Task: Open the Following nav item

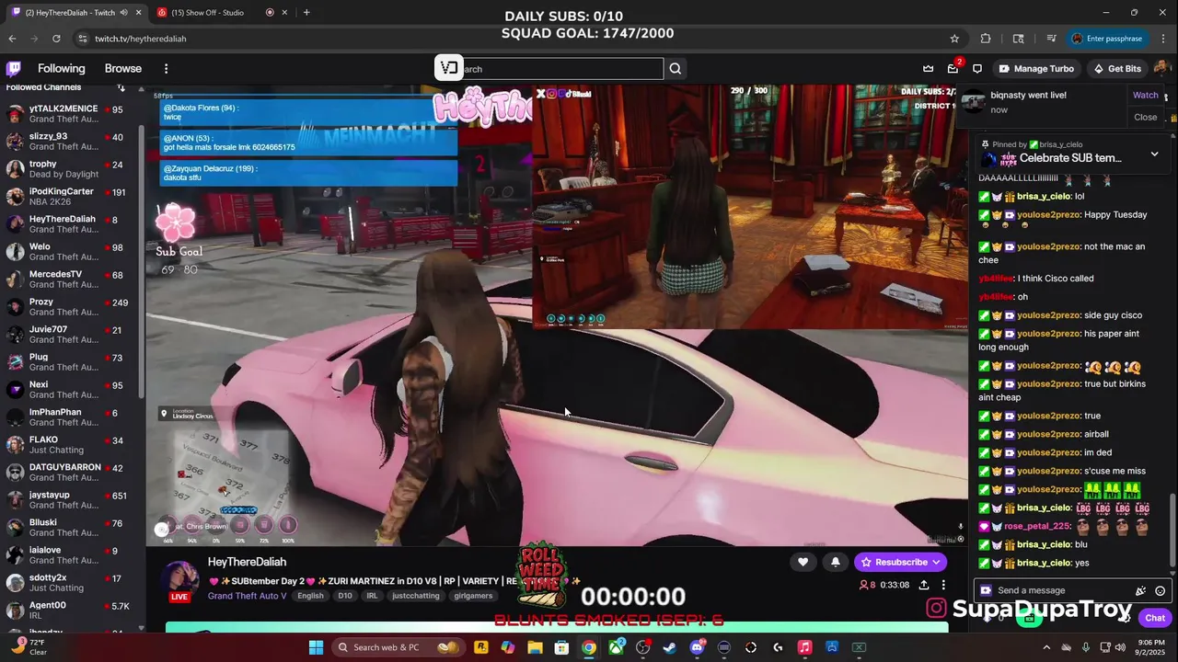Action: click(x=61, y=69)
